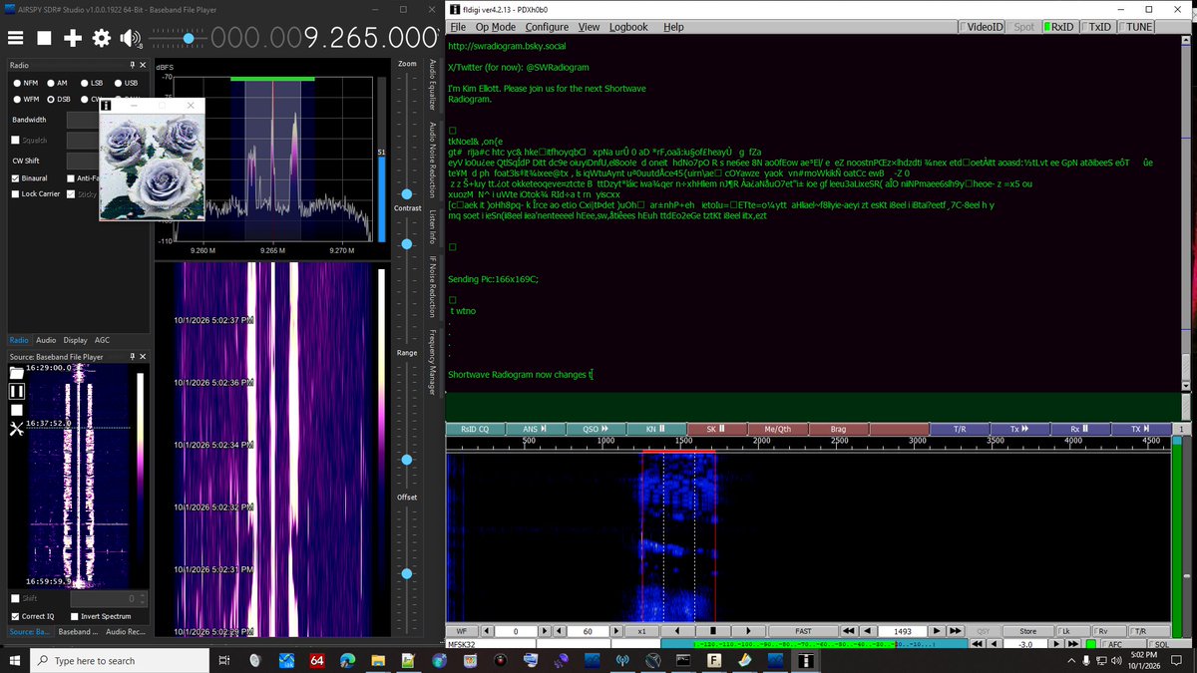Switch to the Audio tab in SDR#
This screenshot has width=1197, height=673.
[46, 340]
